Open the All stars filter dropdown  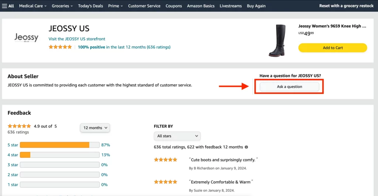[x=177, y=136]
